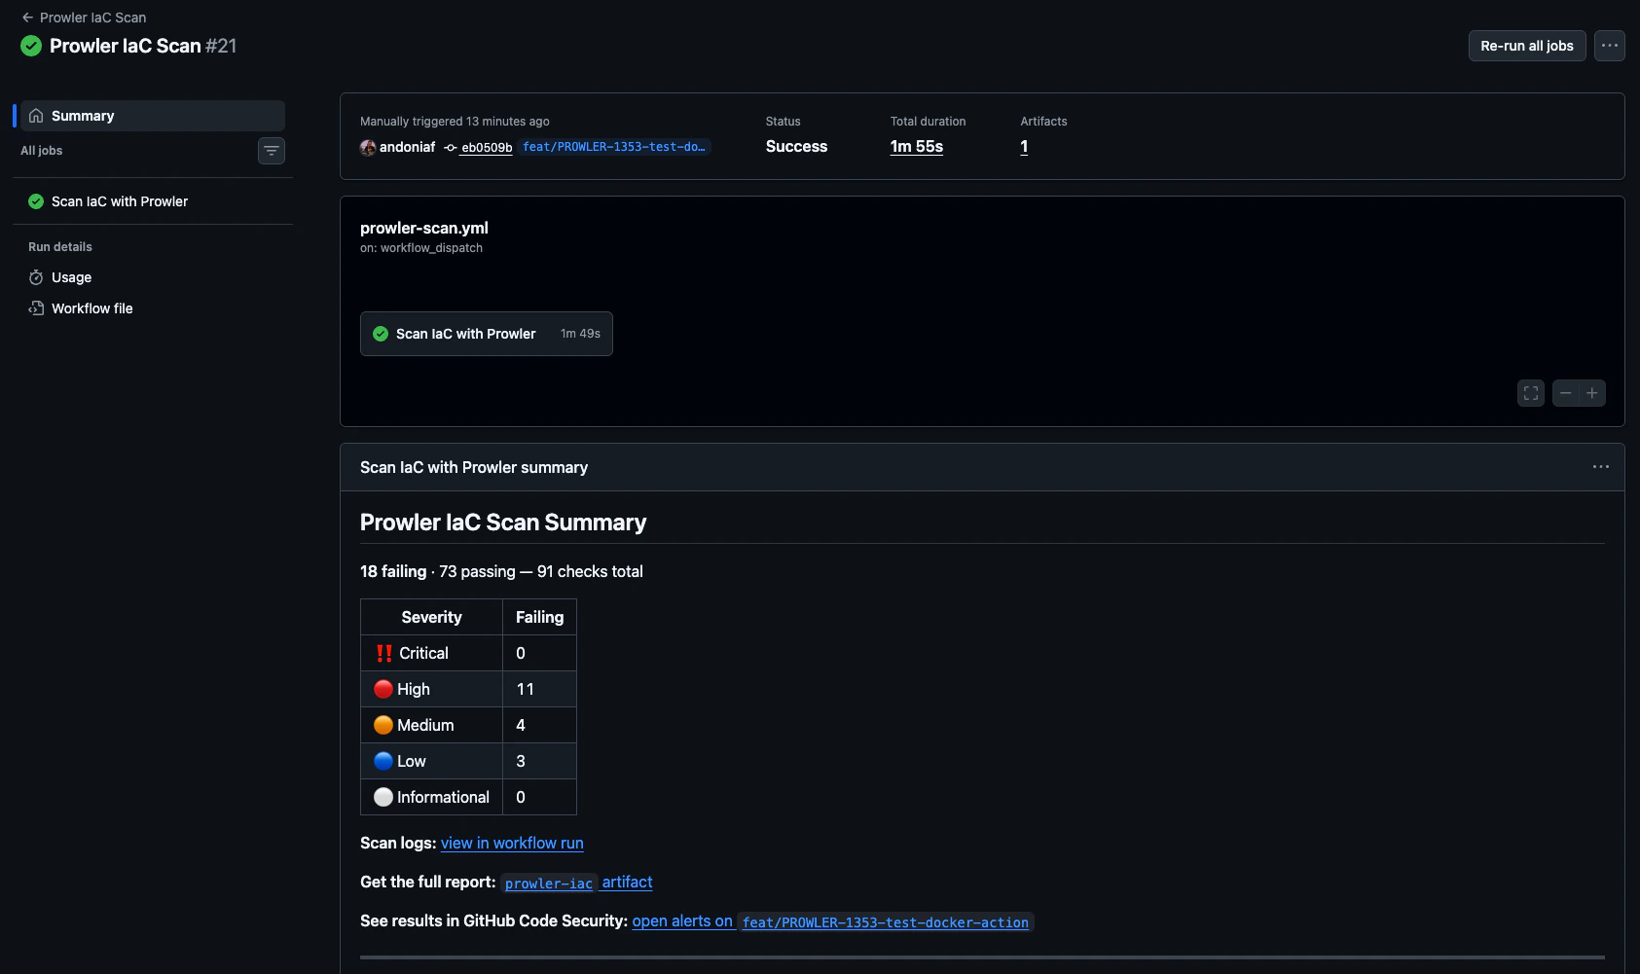Open the kebab menu on the summary panel
Image resolution: width=1640 pixels, height=974 pixels.
1600,467
